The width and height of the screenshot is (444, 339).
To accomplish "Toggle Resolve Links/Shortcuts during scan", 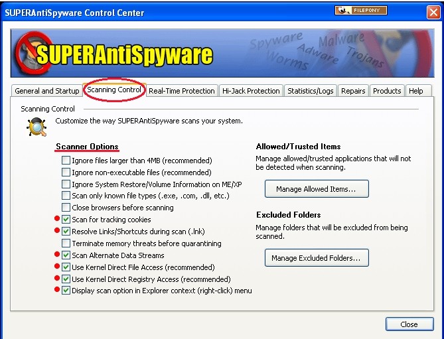I will (x=66, y=231).
